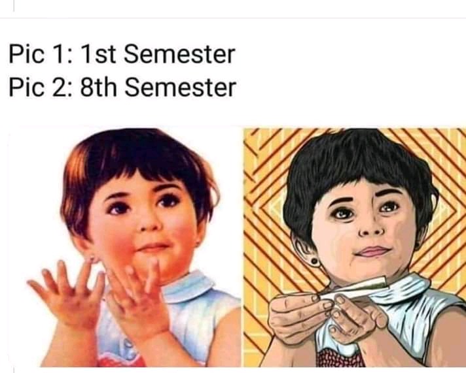Click the pink lips in the right picture

point(373,251)
